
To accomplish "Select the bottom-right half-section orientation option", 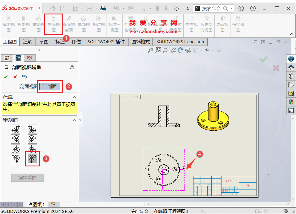I will pyautogui.click(x=32, y=158).
